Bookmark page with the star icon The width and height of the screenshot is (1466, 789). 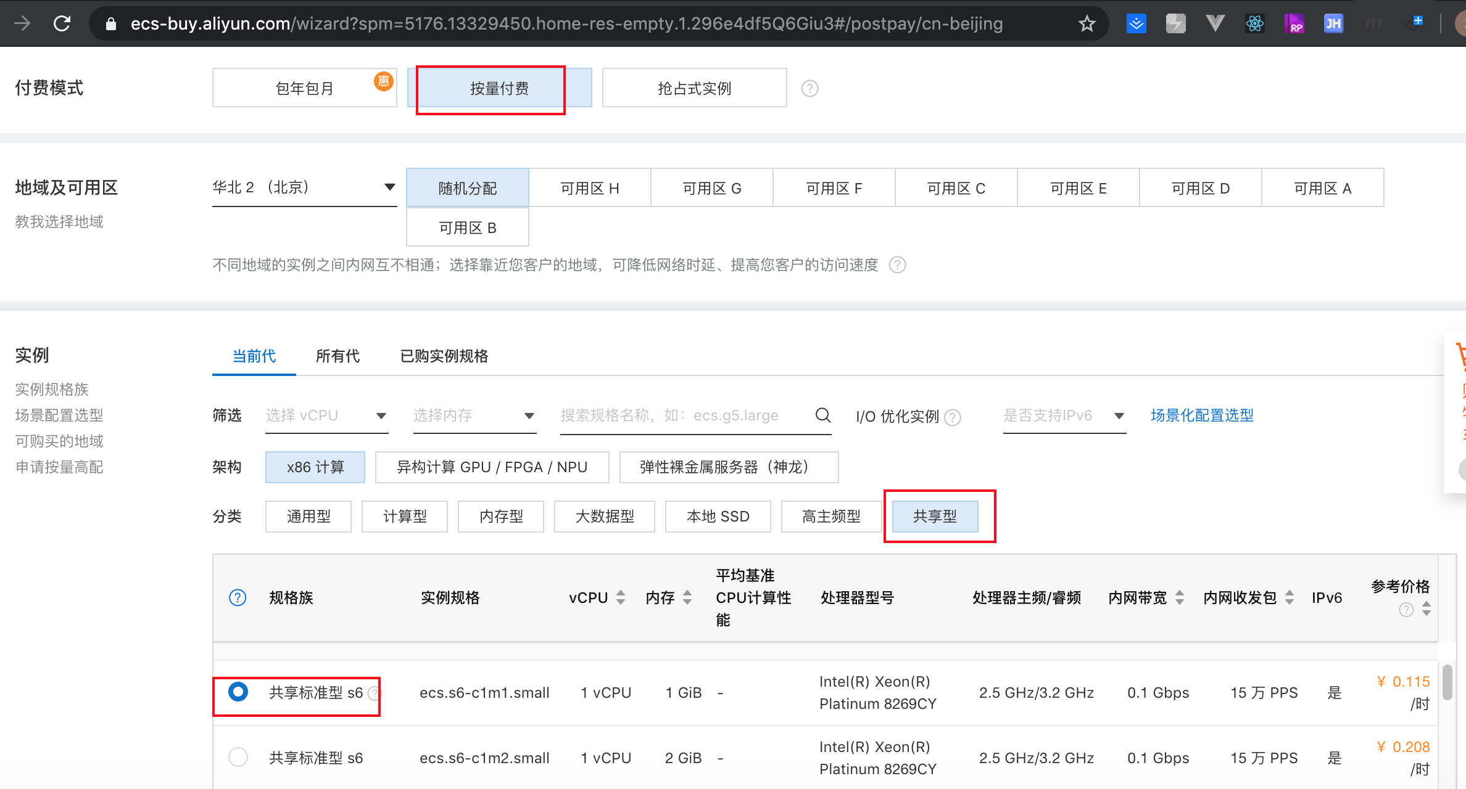(x=1087, y=24)
